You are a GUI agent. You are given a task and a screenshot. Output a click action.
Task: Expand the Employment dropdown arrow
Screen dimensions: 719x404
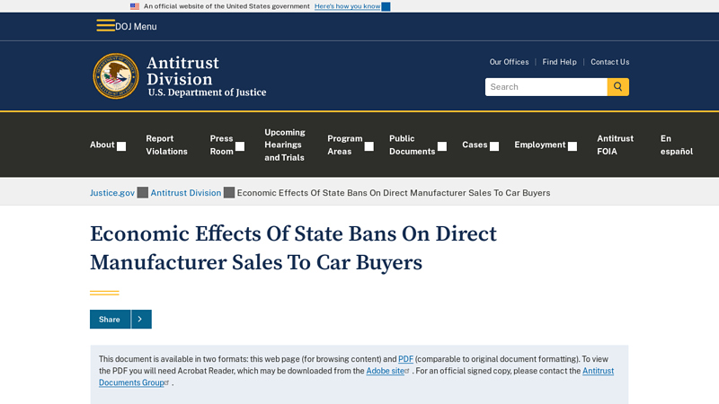coord(573,146)
